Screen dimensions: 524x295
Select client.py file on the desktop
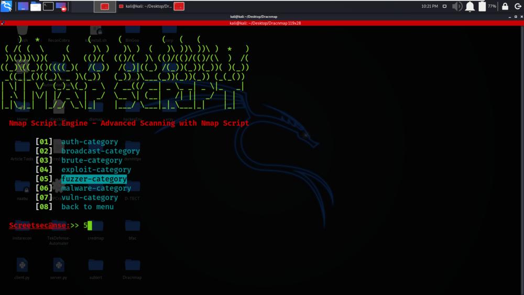[x=22, y=269]
